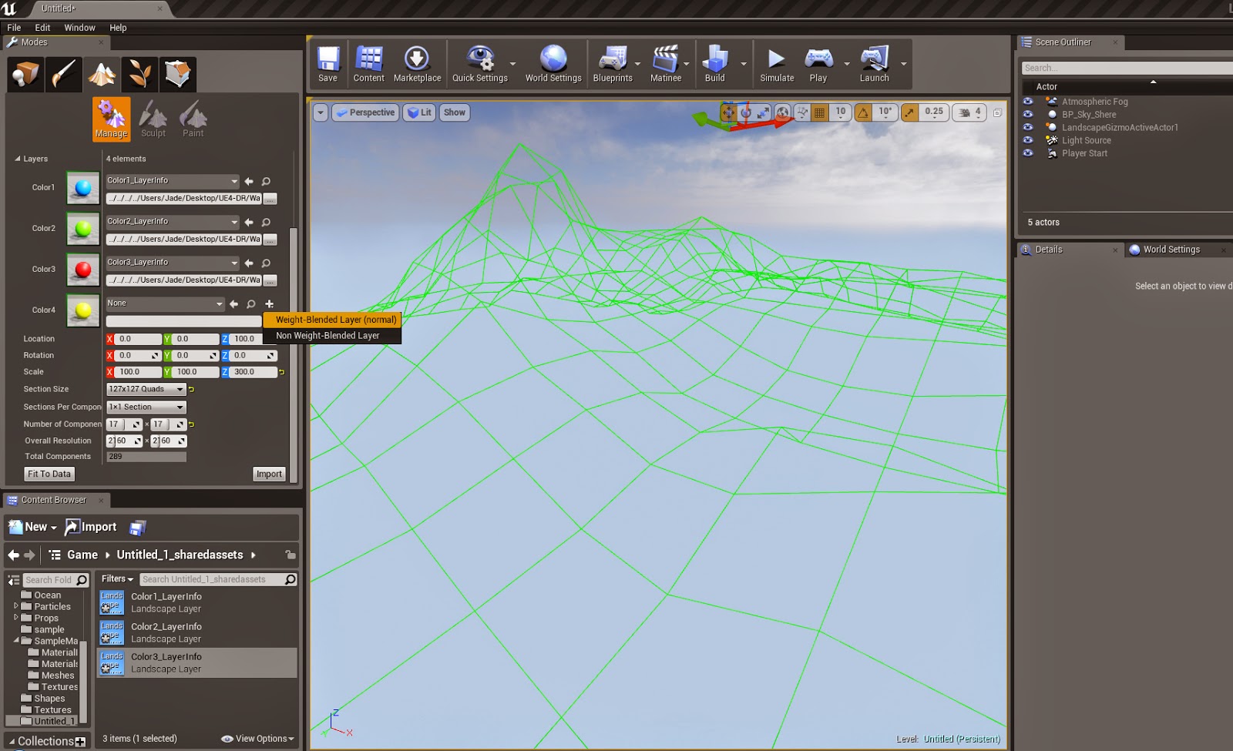Screen dimensions: 1233x751
Task: Open the Show viewport flags menu
Action: (455, 112)
